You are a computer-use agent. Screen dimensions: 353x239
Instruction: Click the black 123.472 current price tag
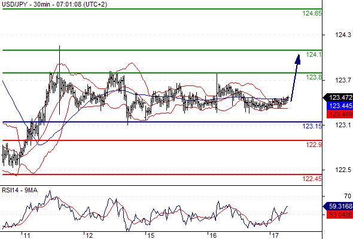click(338, 97)
